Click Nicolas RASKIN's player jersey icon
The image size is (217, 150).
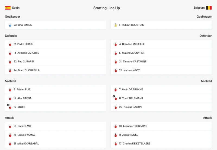tap(116, 107)
